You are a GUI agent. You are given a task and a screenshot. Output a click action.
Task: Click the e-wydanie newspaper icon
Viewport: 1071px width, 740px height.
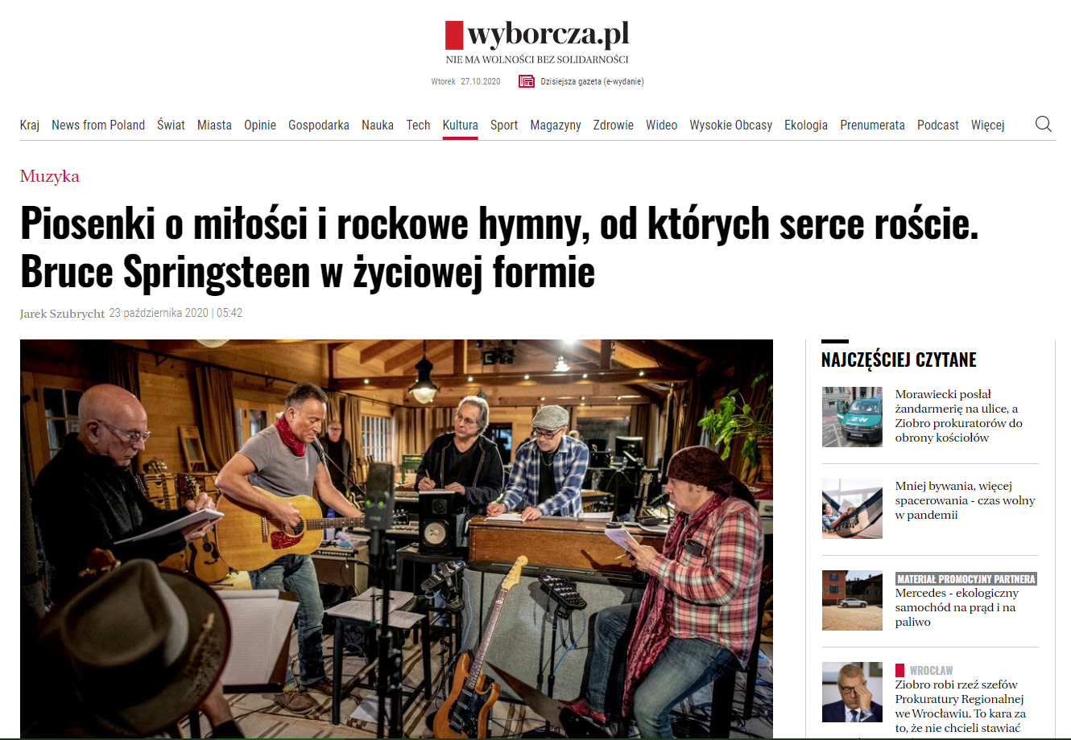527,81
